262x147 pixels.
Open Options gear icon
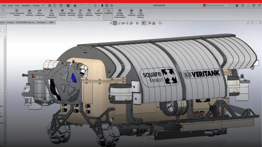[x=112, y=5]
